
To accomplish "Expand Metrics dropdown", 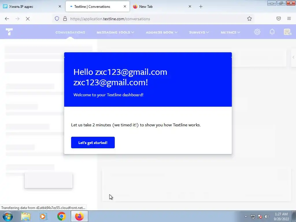I will [x=230, y=32].
